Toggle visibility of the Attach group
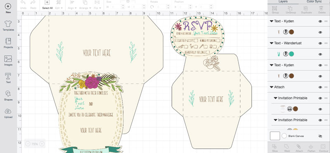This screenshot has height=153, width=330. (320, 87)
